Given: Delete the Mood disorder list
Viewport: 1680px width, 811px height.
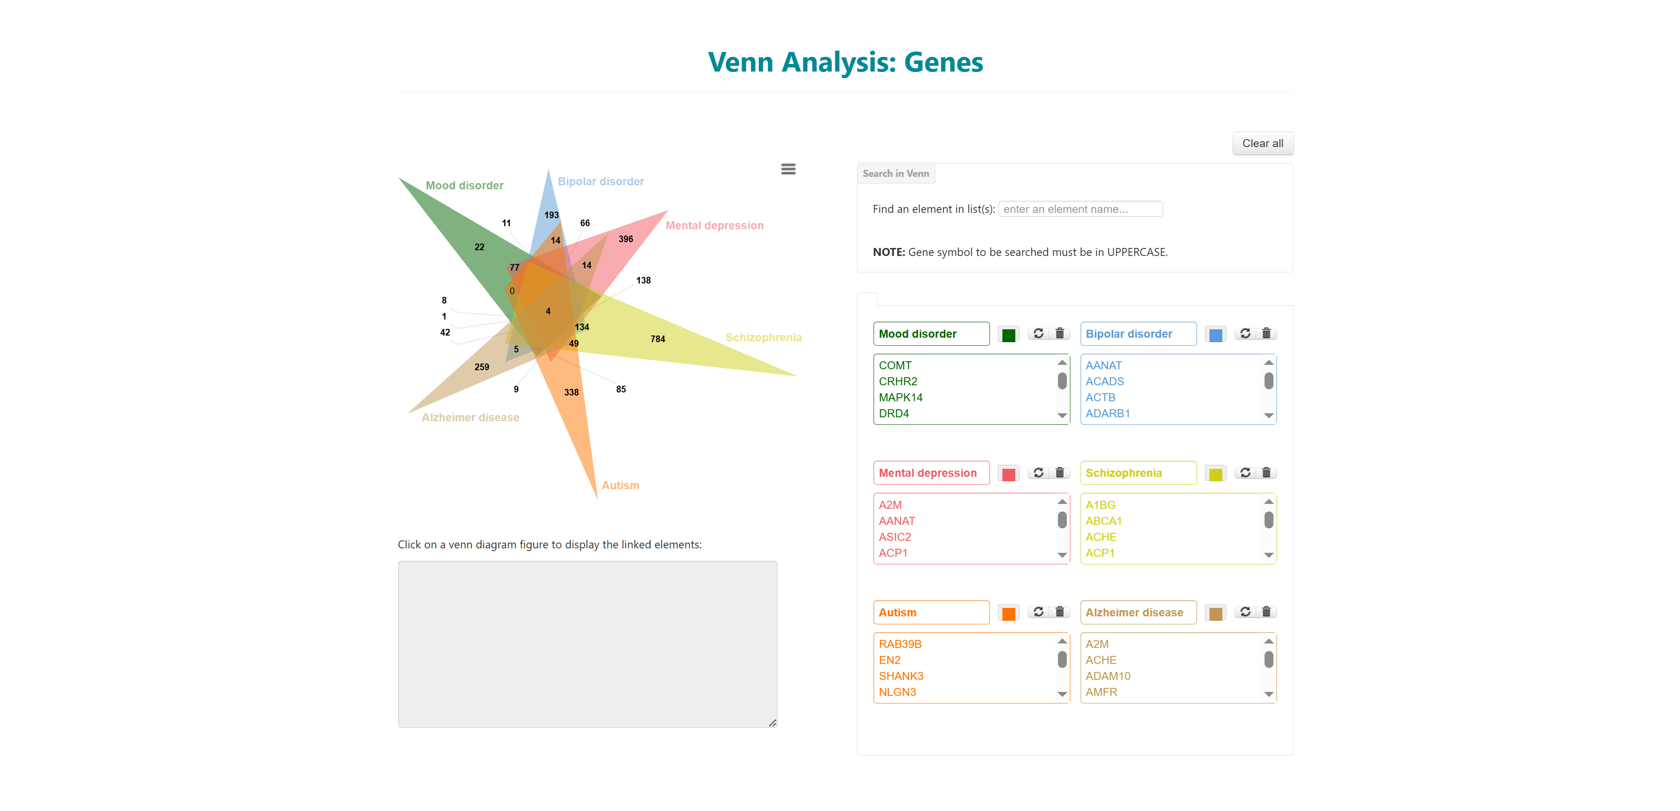Looking at the screenshot, I should coord(1060,333).
